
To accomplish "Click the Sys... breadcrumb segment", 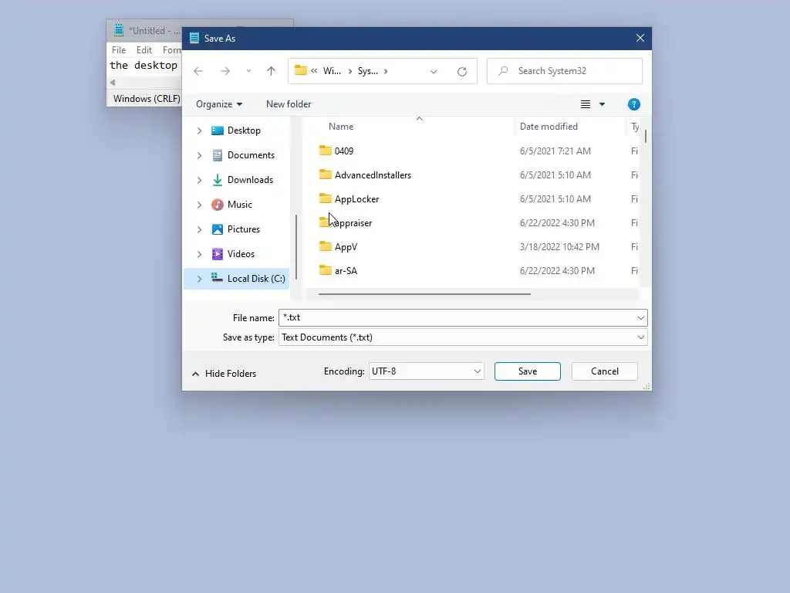I will point(368,71).
